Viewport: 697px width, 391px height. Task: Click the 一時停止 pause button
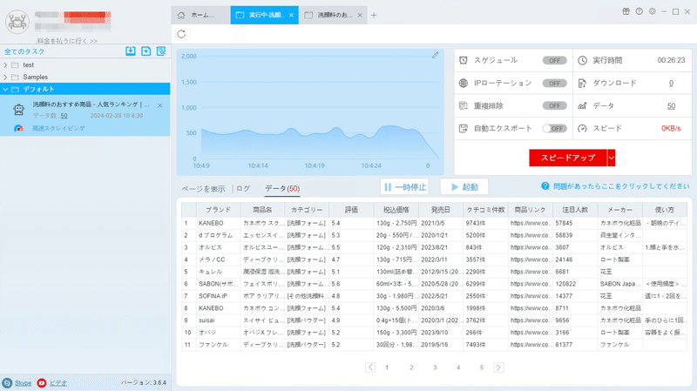404,187
